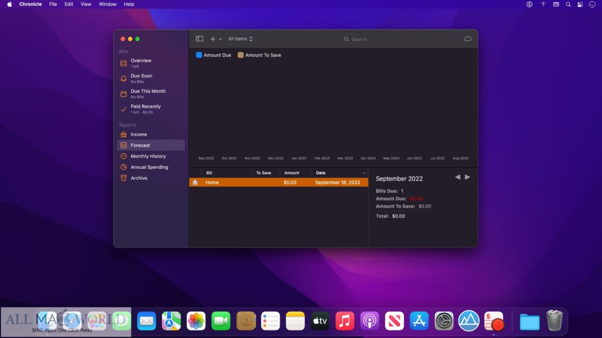Click the Home bill house icon
The height and width of the screenshot is (338, 602).
point(195,182)
